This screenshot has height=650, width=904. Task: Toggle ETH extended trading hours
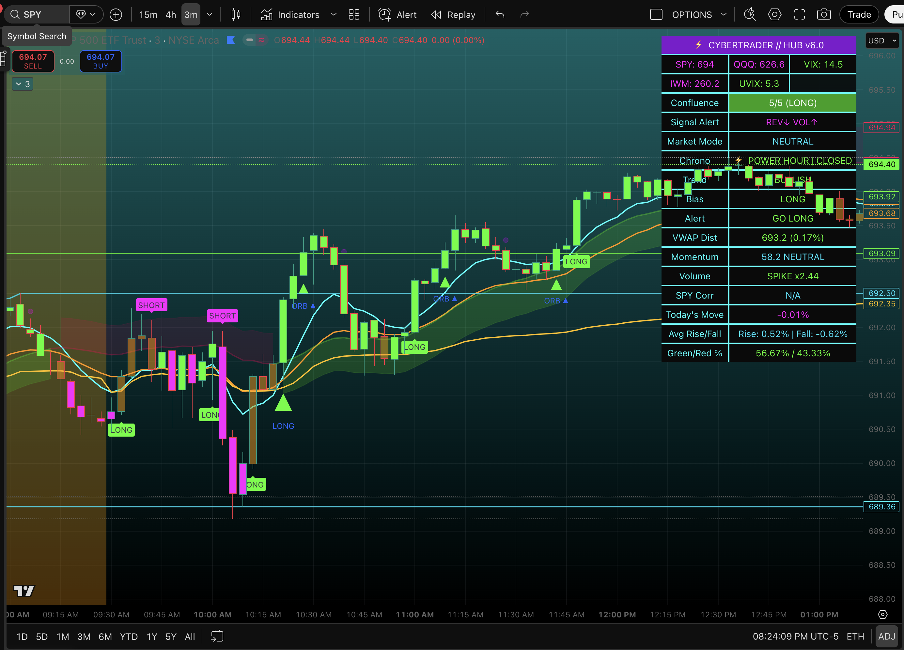[855, 636]
